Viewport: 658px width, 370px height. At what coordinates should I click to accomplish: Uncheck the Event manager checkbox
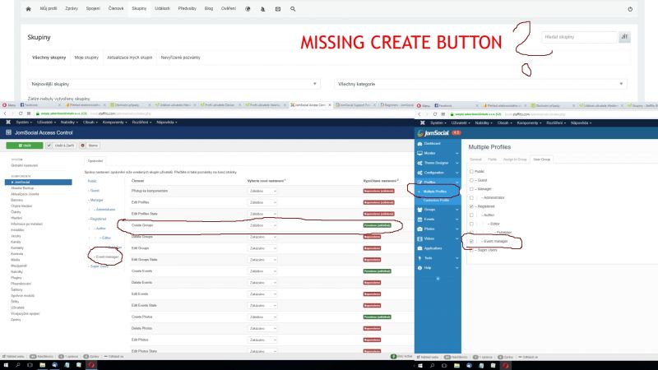click(471, 241)
